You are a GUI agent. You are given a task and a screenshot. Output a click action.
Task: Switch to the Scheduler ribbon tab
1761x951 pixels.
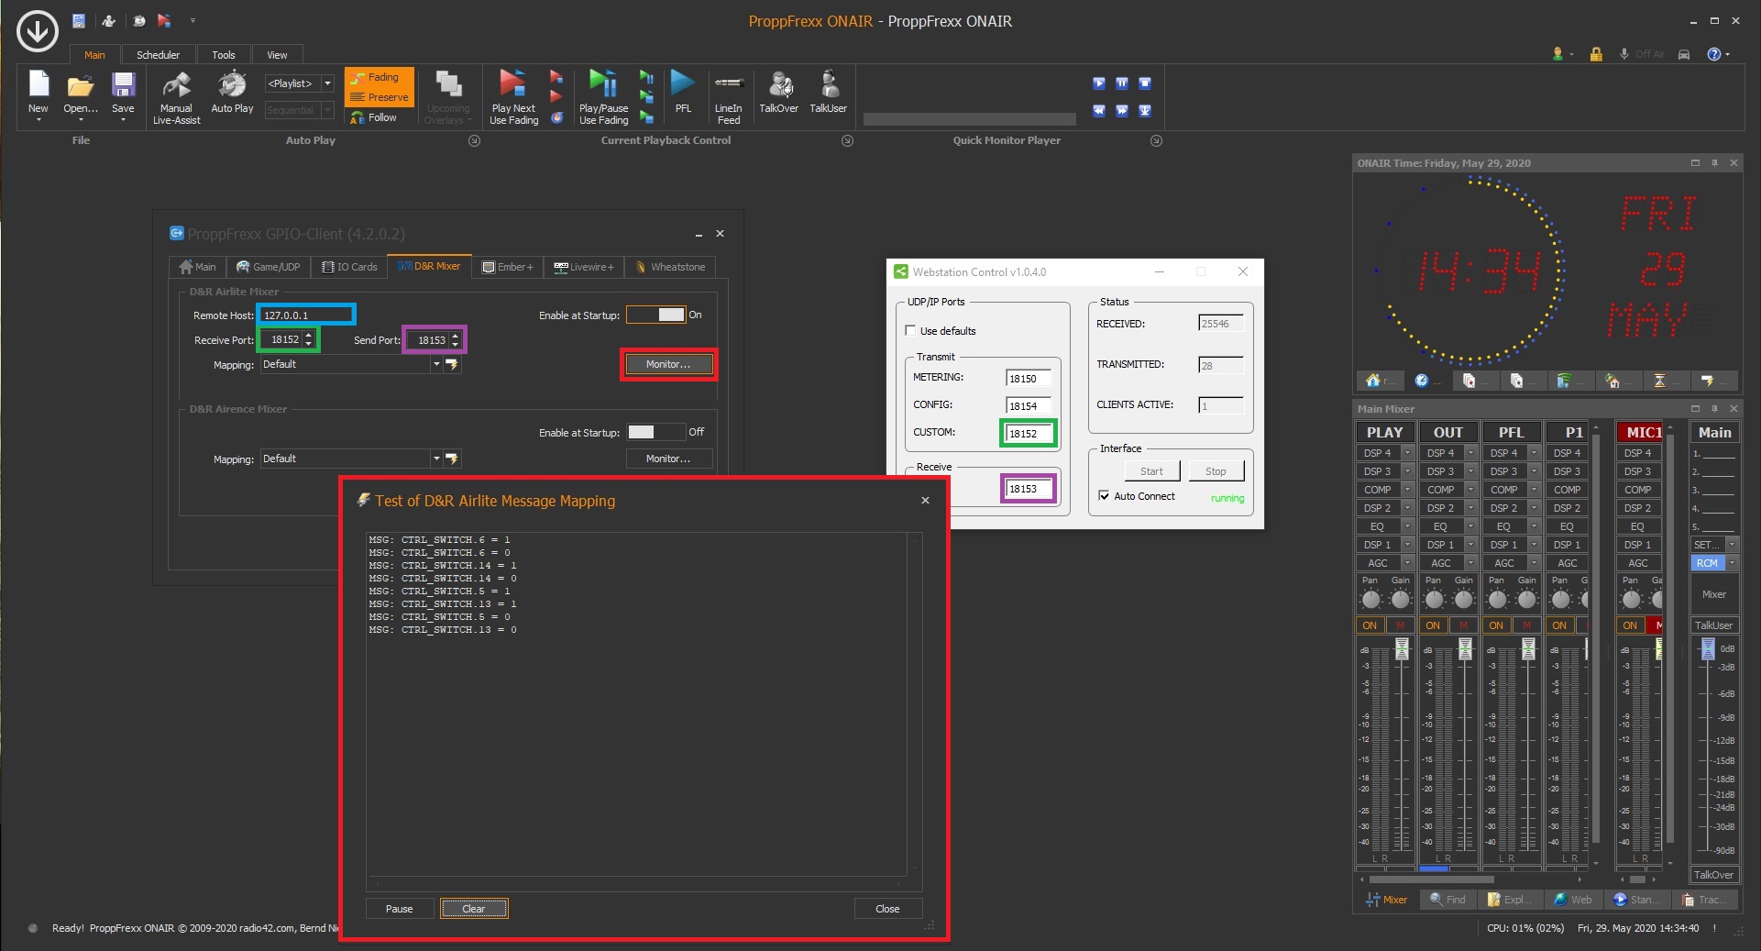(x=158, y=55)
